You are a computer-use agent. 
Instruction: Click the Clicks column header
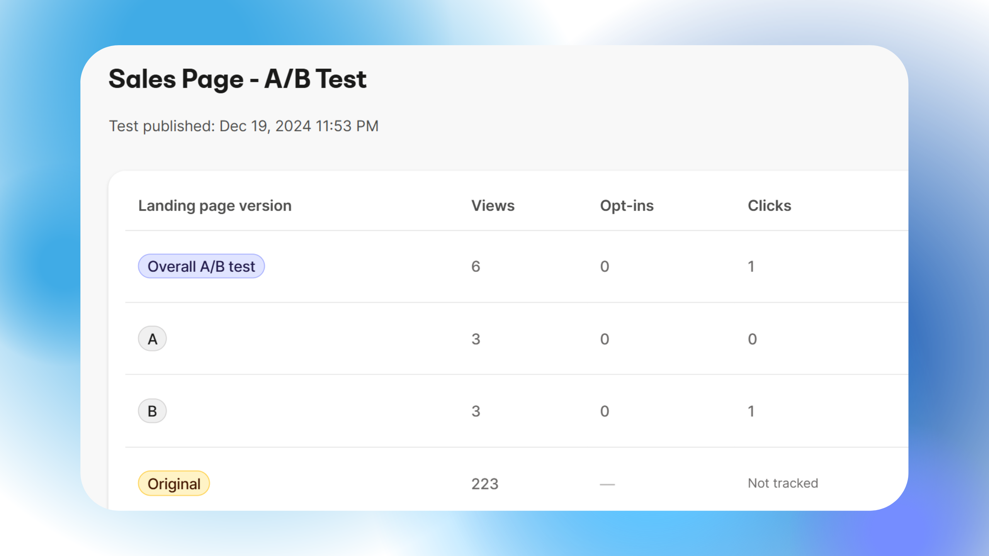[769, 206]
